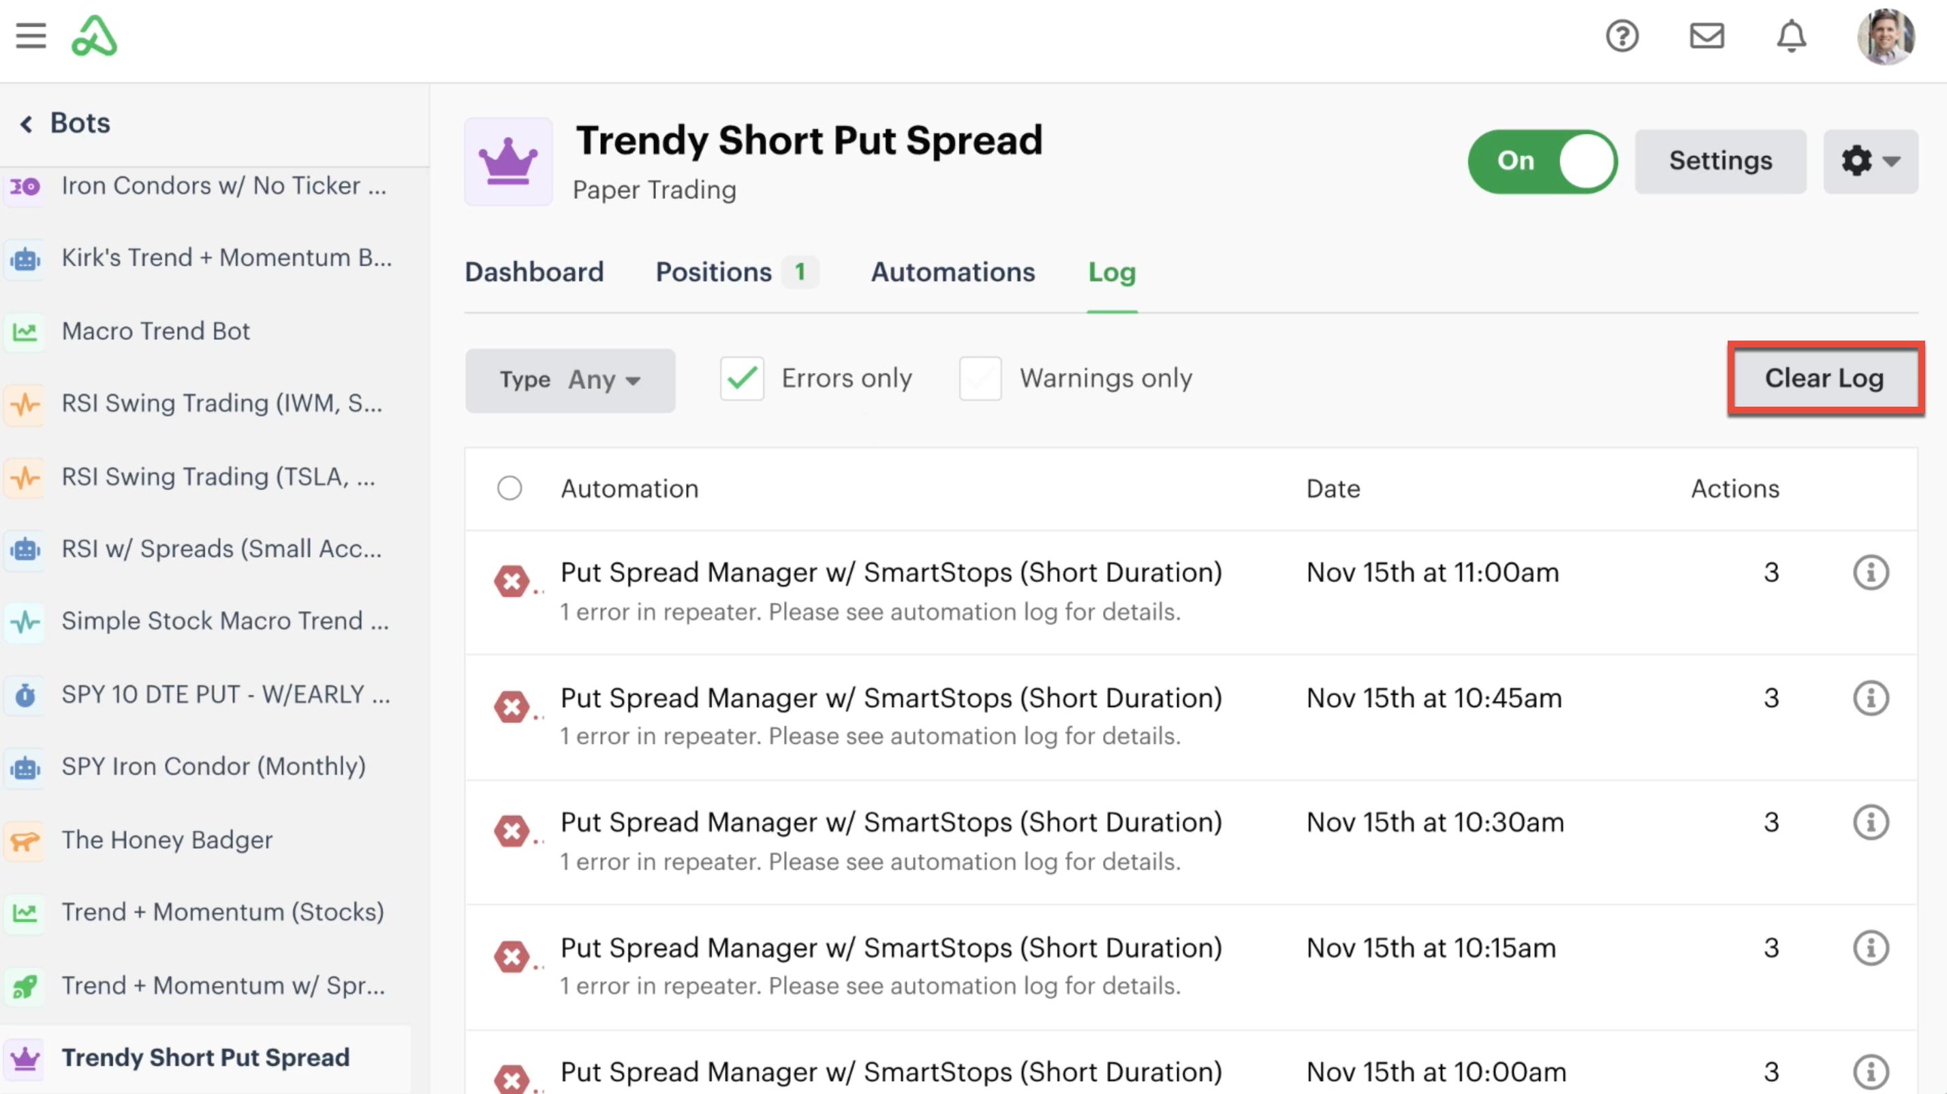Toggle the bot On switch off
Viewport: 1947px width, 1094px height.
[1542, 161]
